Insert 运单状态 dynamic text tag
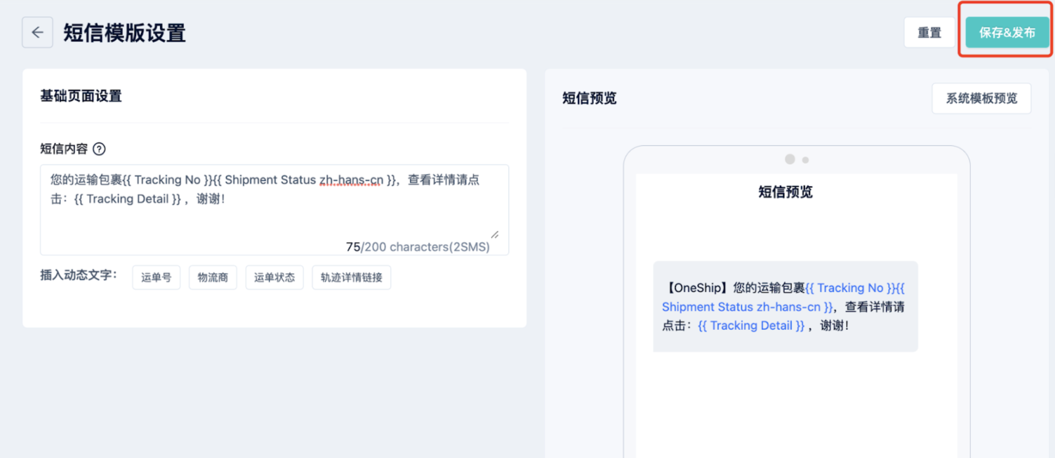 274,277
